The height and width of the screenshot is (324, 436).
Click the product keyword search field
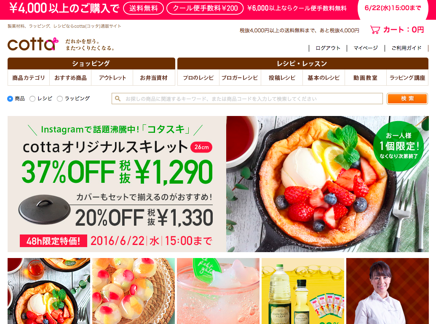pos(247,99)
